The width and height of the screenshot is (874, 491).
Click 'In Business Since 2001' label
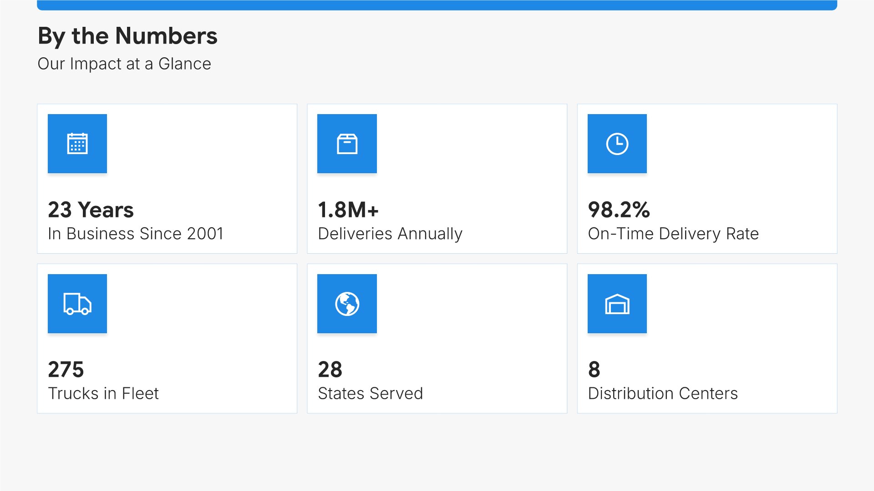[x=136, y=234]
